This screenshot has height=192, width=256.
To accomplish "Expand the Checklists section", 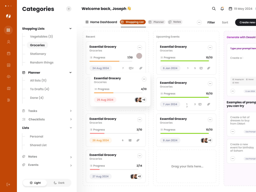I will tap(71, 119).
